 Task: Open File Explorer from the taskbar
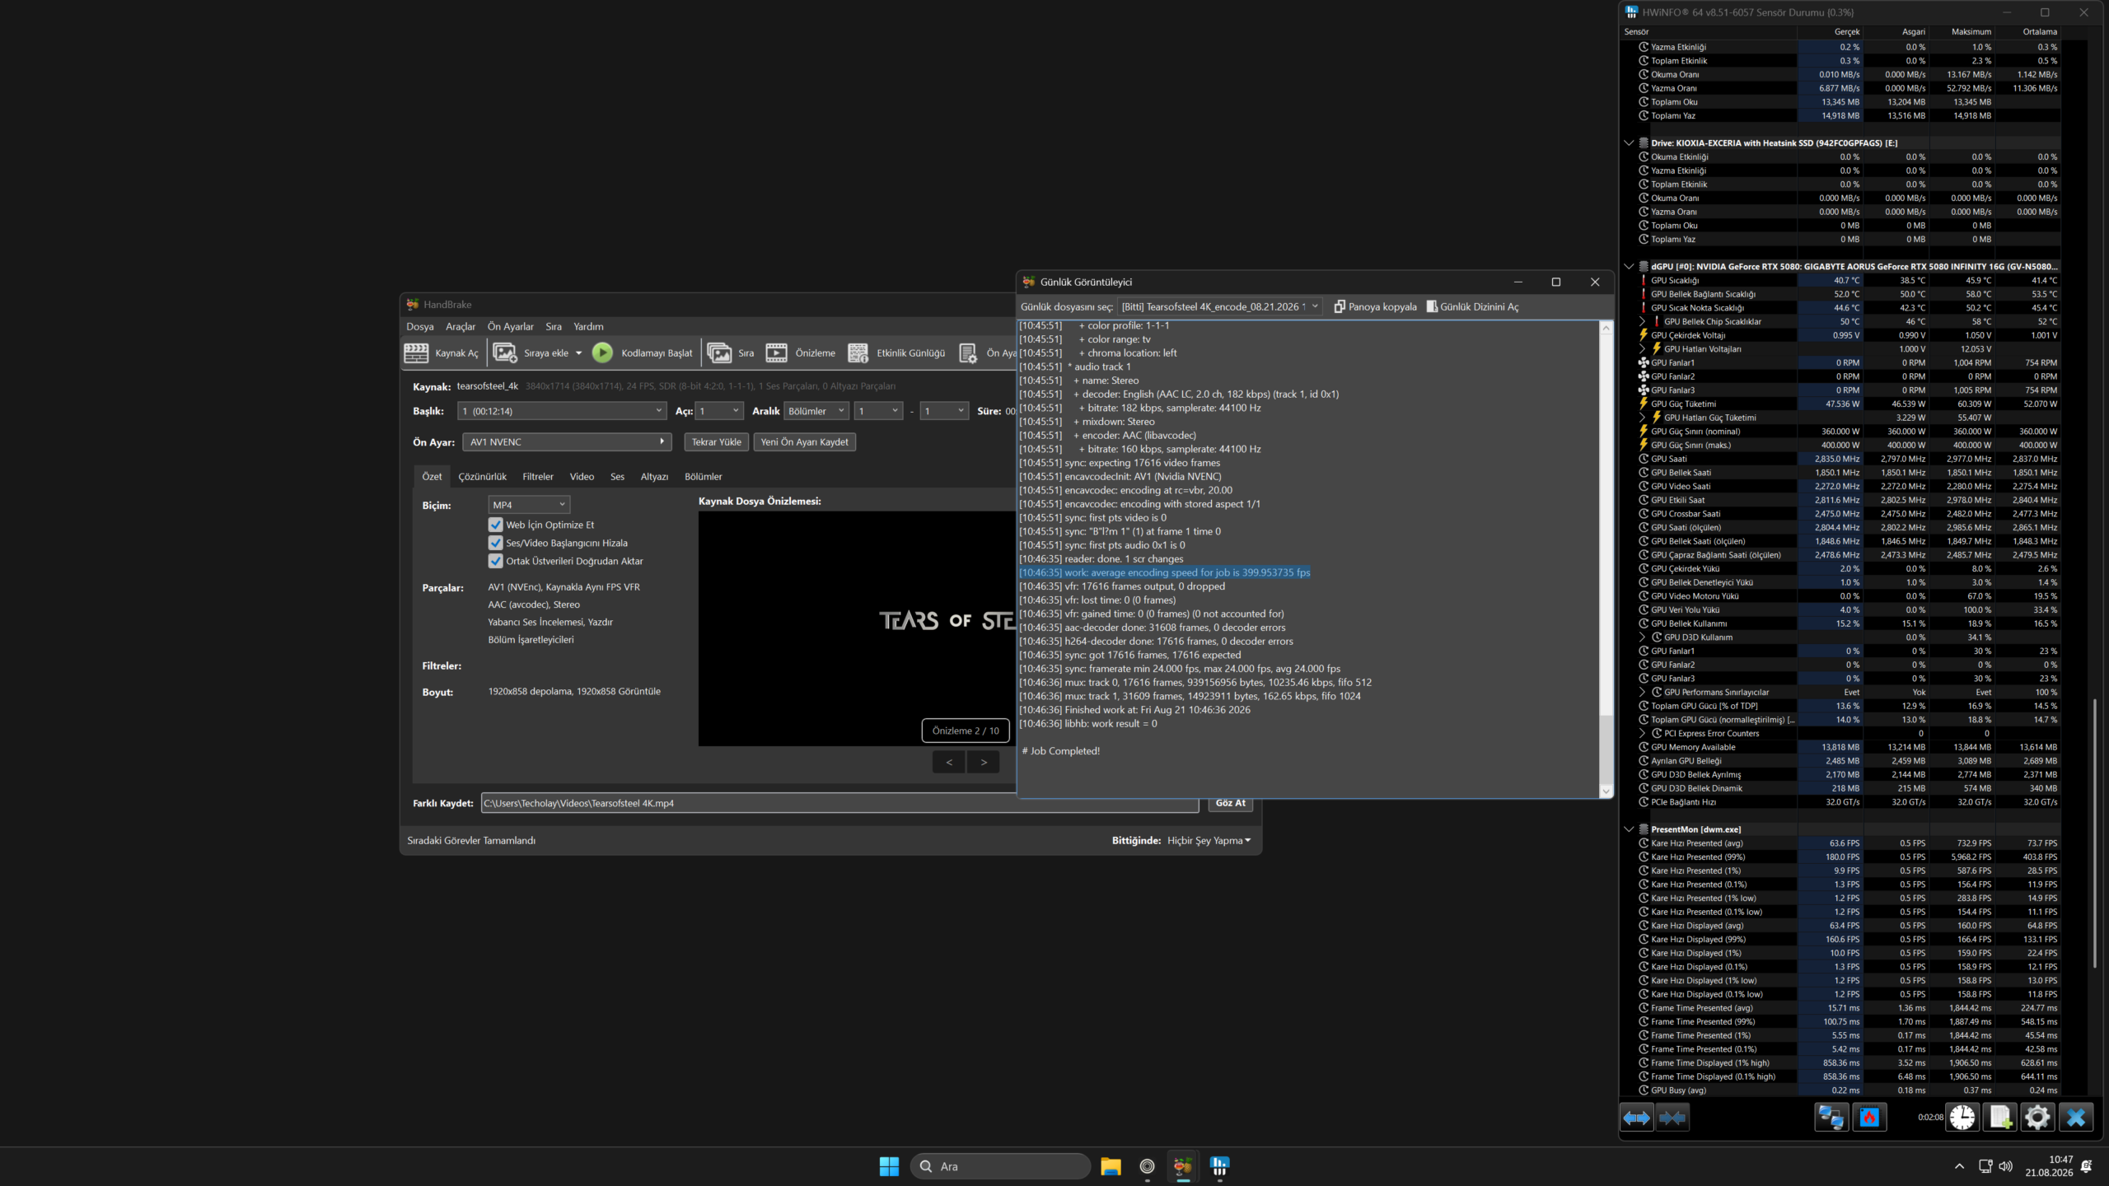[1111, 1166]
